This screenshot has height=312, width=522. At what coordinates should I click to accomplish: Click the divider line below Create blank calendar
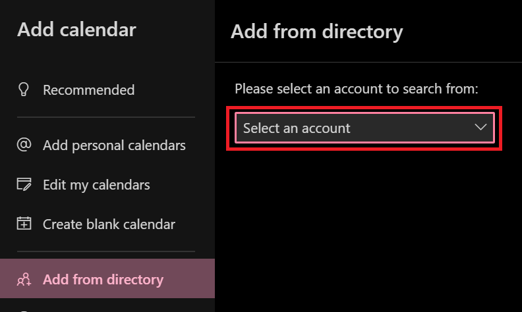[106, 251]
